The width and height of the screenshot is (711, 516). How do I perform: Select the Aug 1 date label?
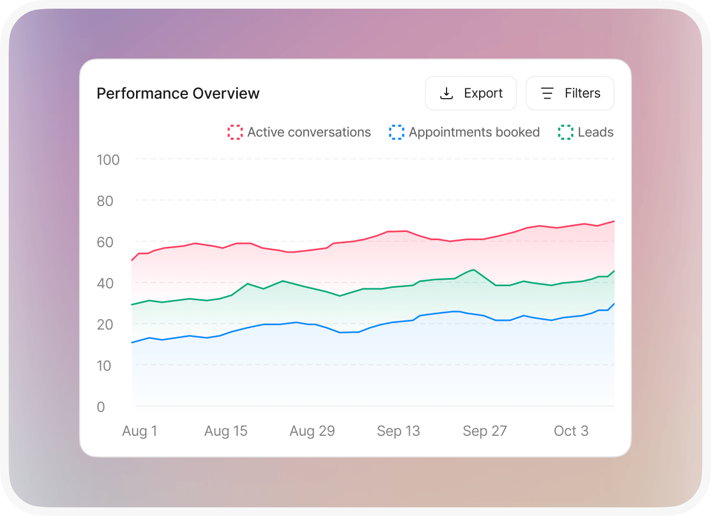click(x=139, y=431)
